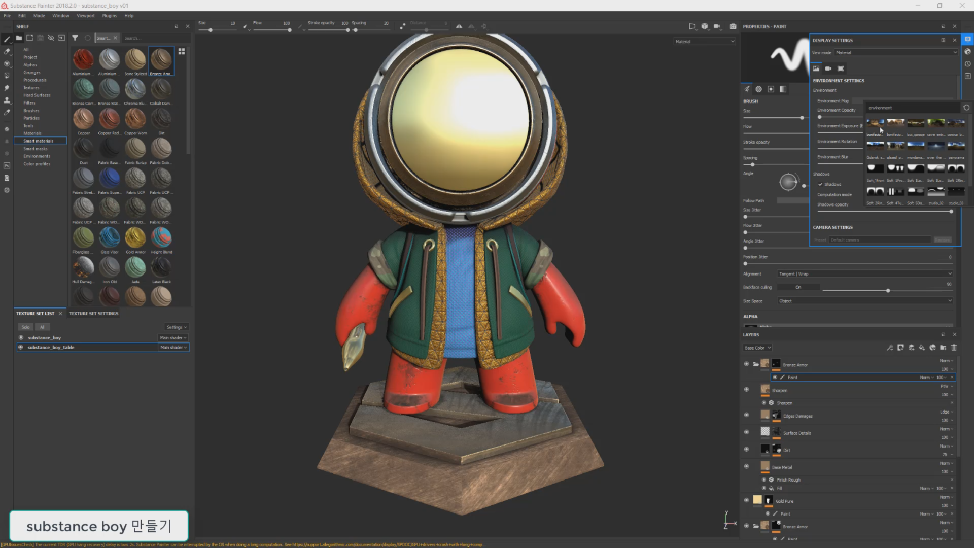Uncheck the Shadows checkbox

pos(820,184)
